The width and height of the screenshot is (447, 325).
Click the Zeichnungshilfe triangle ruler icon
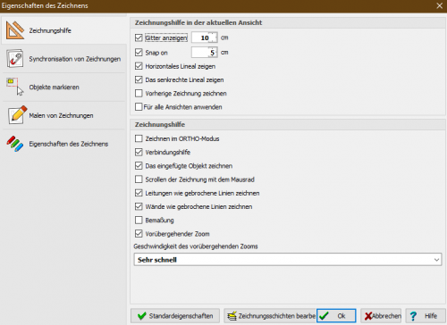pyautogui.click(x=15, y=30)
